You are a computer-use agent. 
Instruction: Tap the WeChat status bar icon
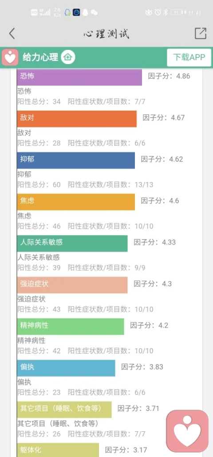click(94, 12)
